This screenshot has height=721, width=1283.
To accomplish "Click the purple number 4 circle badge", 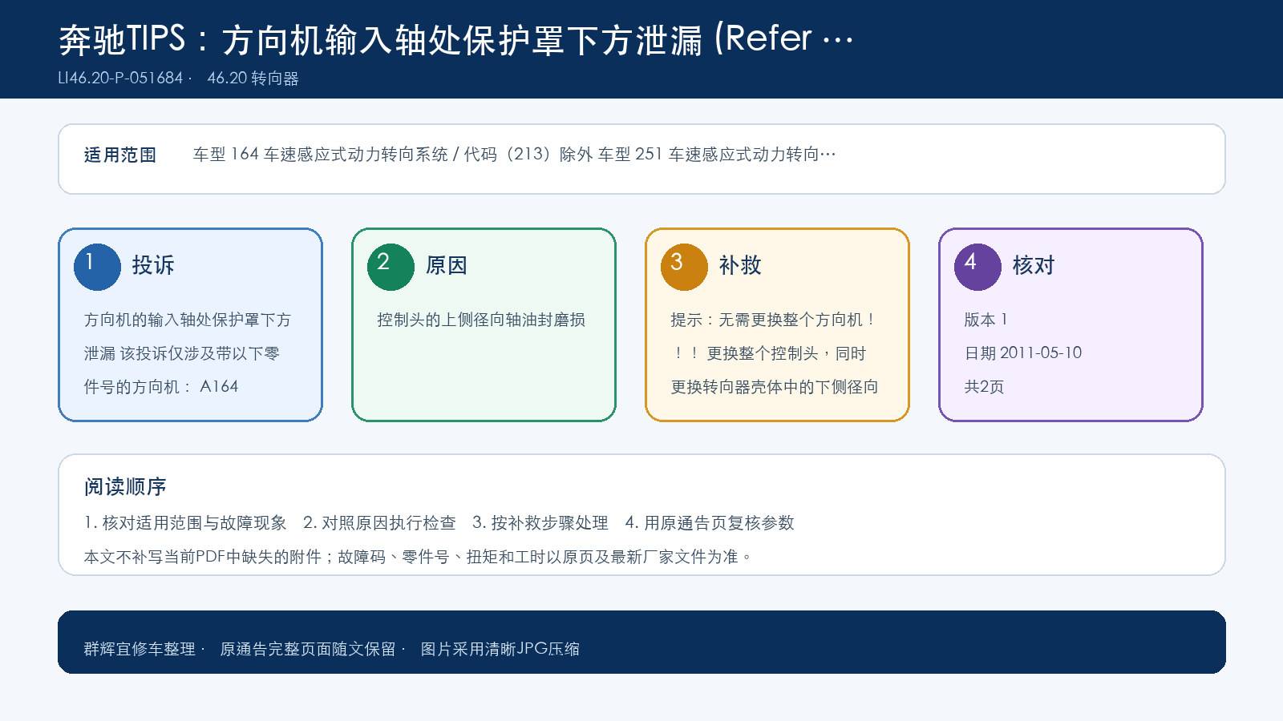I will (x=977, y=267).
